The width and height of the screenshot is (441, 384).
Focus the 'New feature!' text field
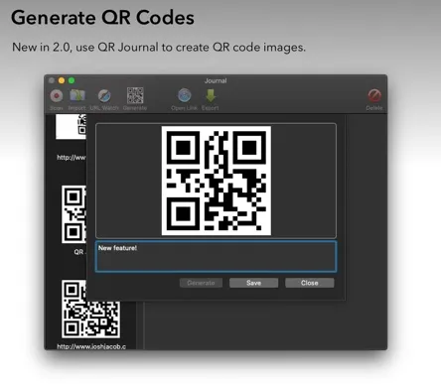[x=216, y=257]
